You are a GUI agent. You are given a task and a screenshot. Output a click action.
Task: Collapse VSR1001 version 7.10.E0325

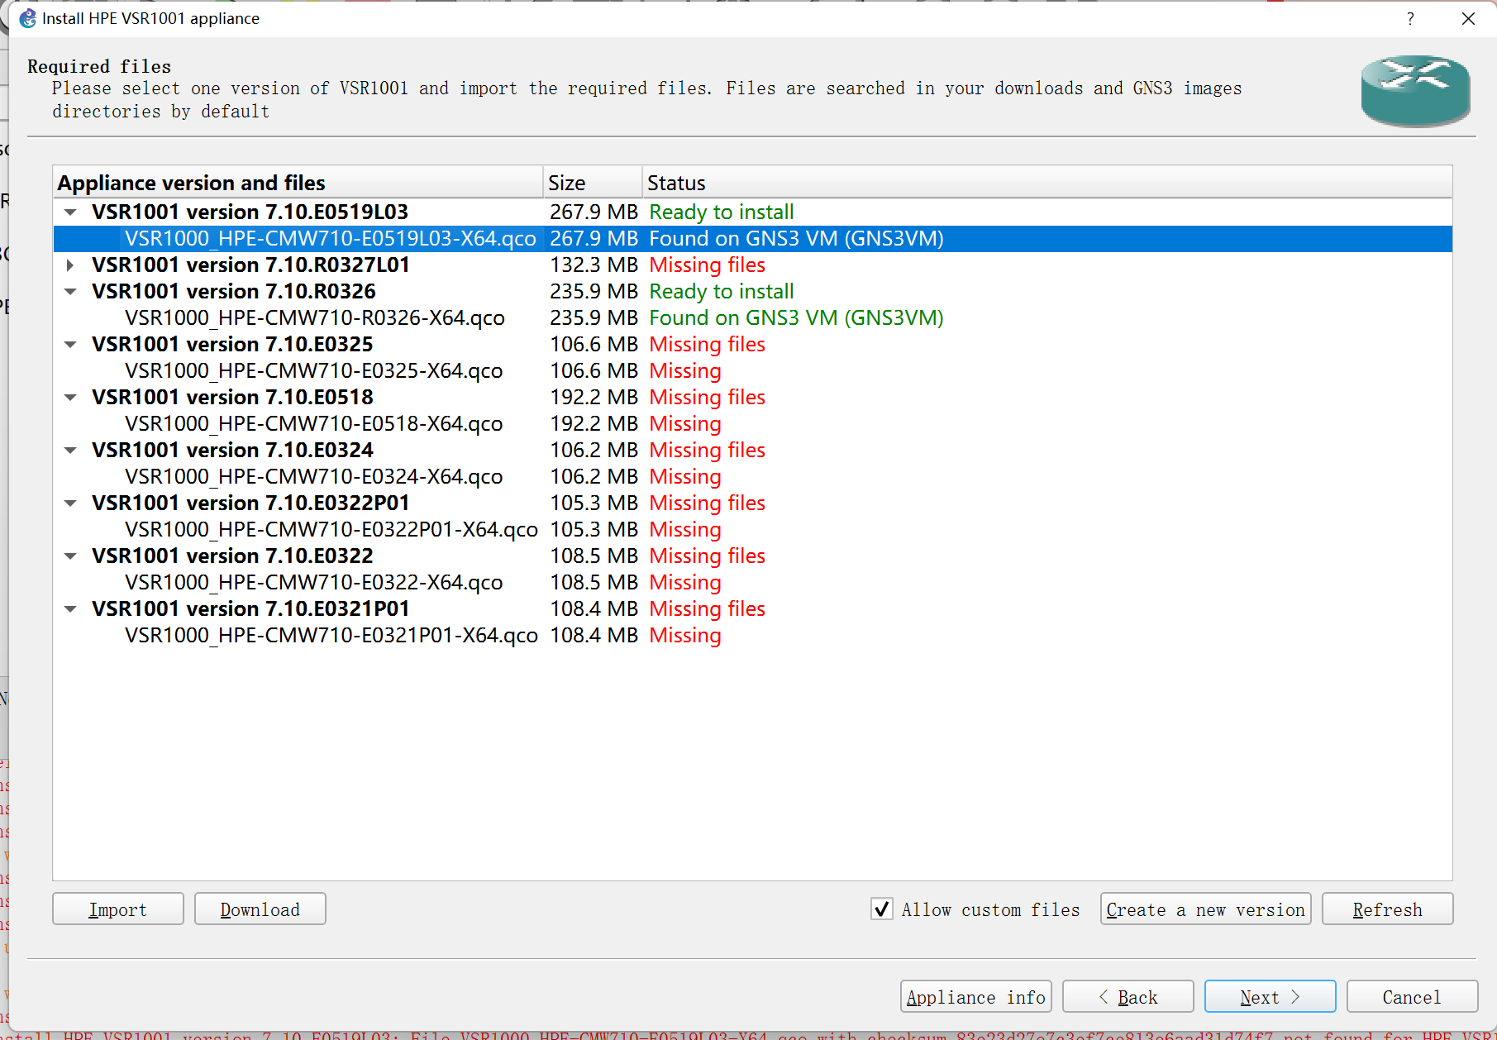(x=71, y=345)
